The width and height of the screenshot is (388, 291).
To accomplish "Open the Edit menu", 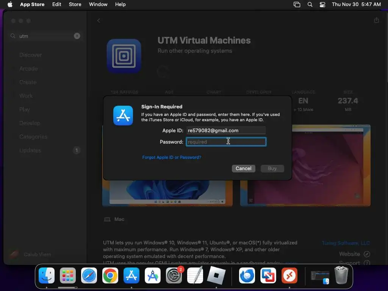I will 57,4.
